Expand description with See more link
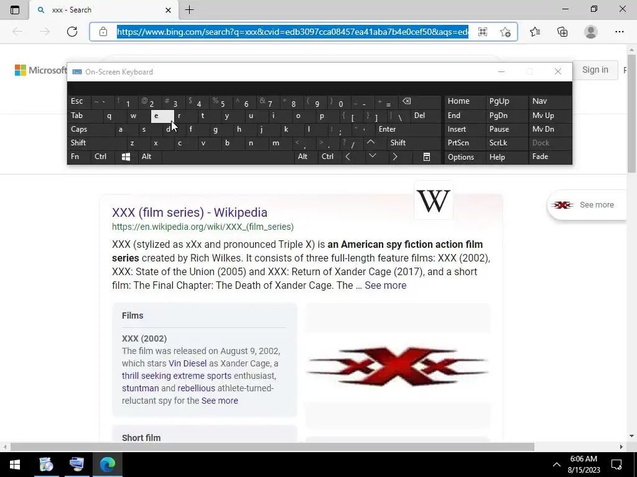The image size is (637, 477). [386, 285]
